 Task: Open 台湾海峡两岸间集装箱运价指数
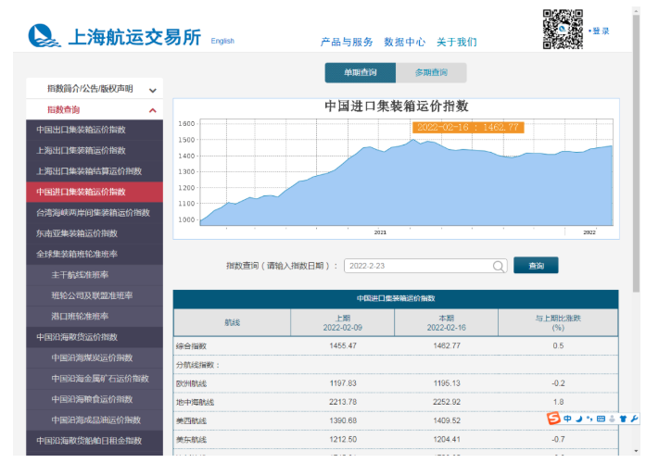click(x=95, y=213)
